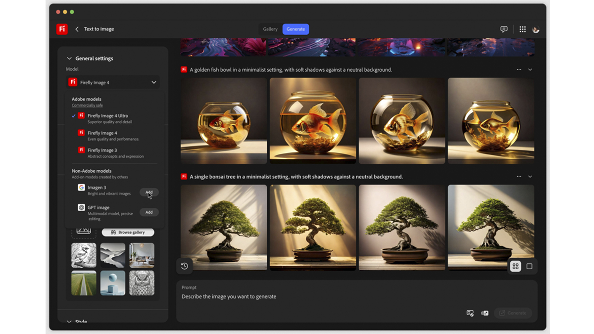
Task: Open the Model dropdown showing Firefly Image 4
Action: 112,82
